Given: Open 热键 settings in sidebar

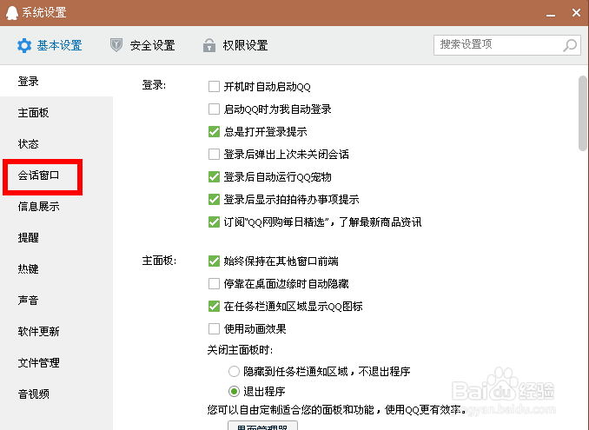Looking at the screenshot, I should click(56, 268).
